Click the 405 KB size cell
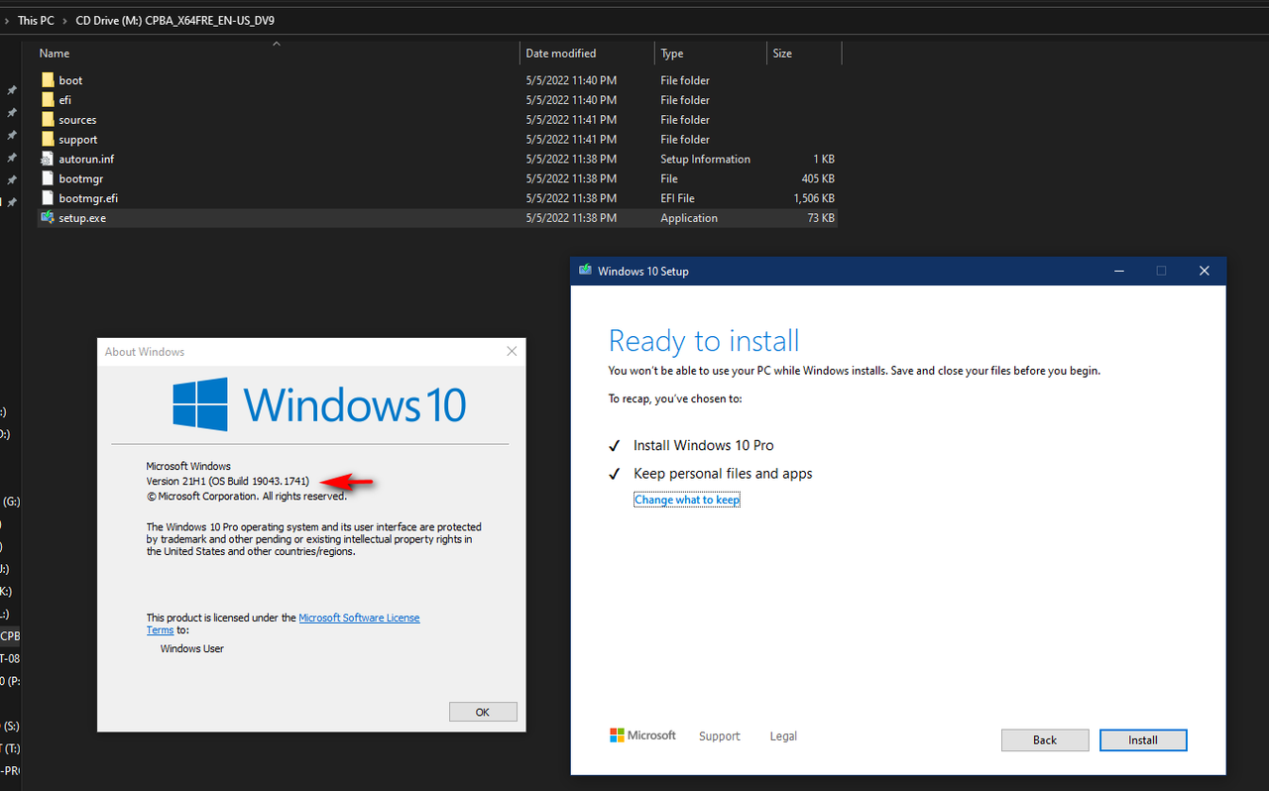This screenshot has height=791, width=1269. pyautogui.click(x=819, y=178)
